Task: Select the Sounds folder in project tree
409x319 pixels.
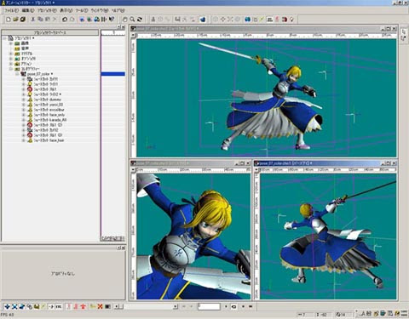Action: [x=25, y=48]
